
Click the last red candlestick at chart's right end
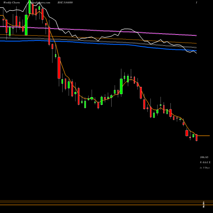coord(196,138)
